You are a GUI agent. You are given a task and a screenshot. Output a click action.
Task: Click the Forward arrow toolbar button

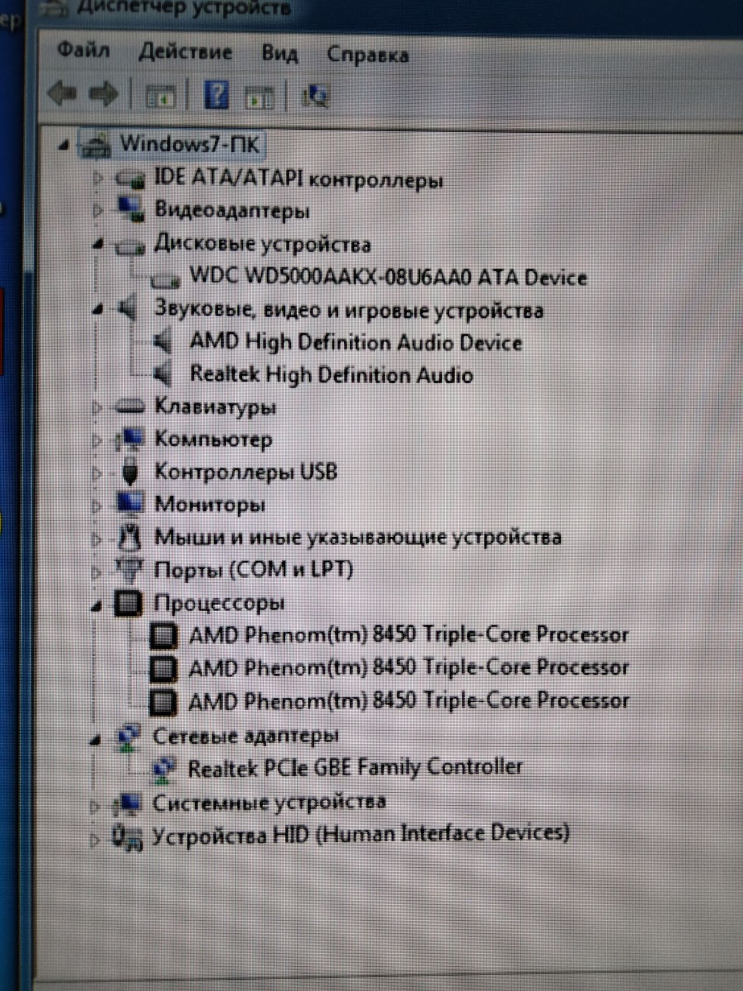(103, 94)
